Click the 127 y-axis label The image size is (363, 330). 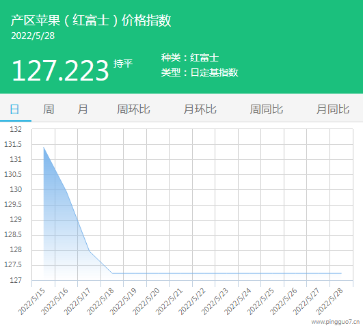[16, 280]
